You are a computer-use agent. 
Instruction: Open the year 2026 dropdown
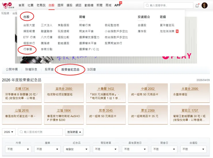tap(9, 132)
